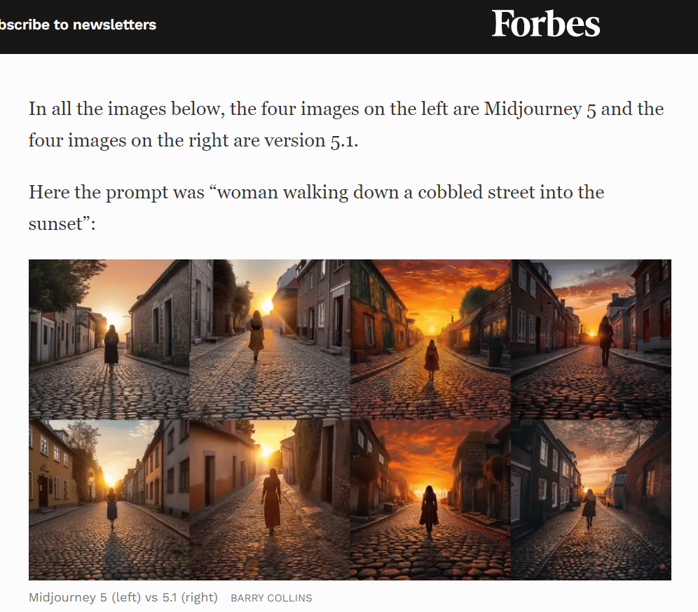Click the paragraph starting 'In all the images below'
The image size is (698, 612).
tap(346, 125)
